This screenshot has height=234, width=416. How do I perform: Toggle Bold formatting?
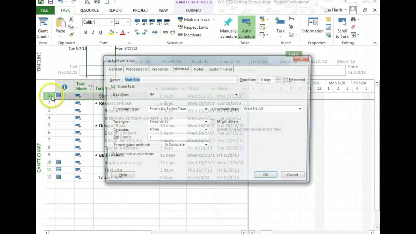85,32
